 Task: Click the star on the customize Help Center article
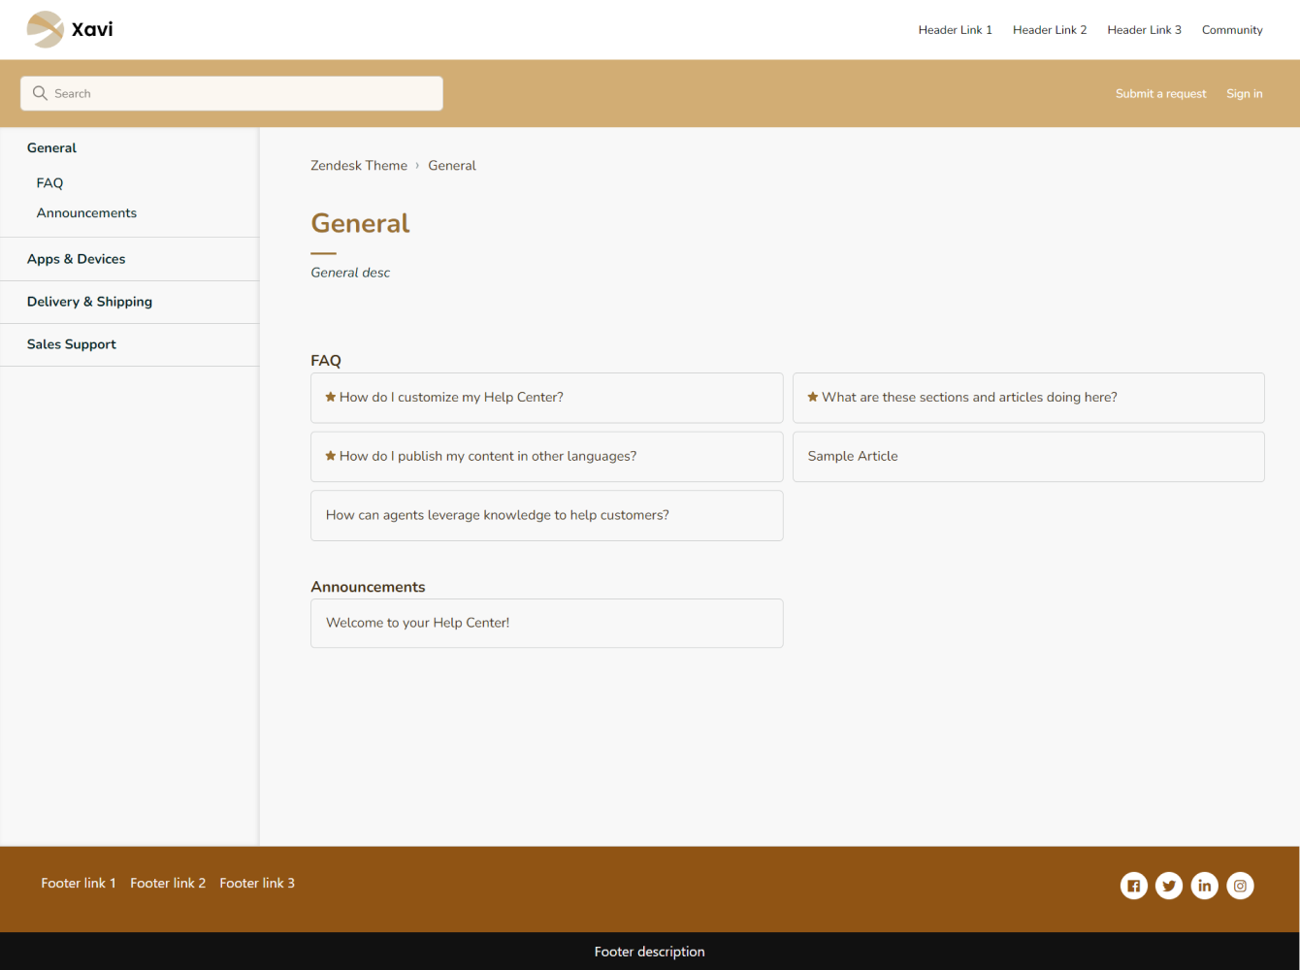tap(331, 397)
